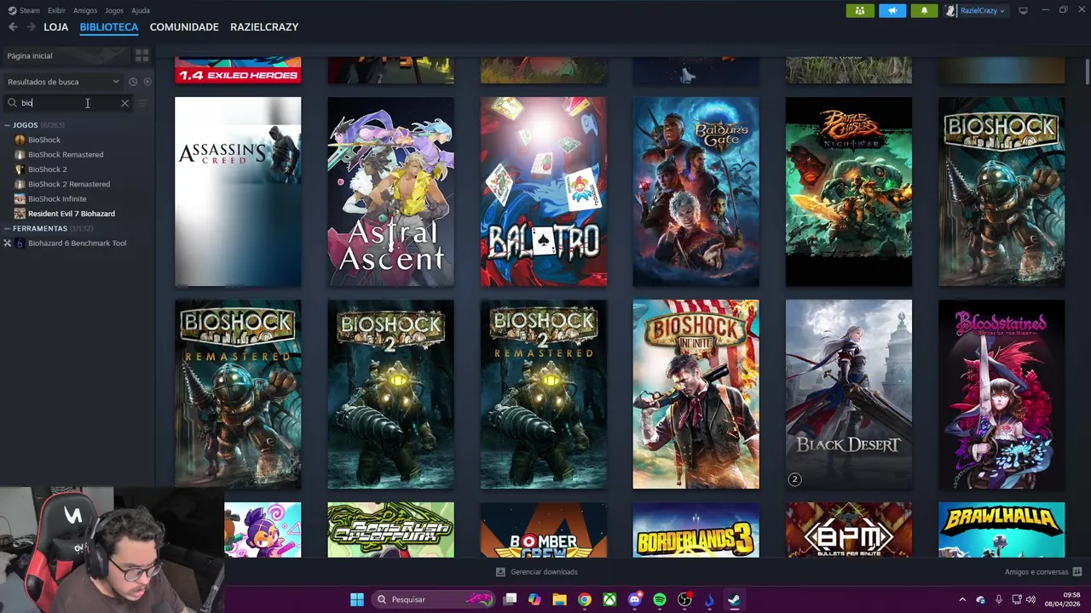The image size is (1091, 613).
Task: Open the Ajuda menu
Action: pos(141,10)
